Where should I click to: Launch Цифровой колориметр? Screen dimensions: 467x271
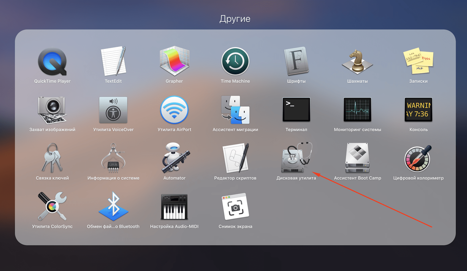(418, 159)
